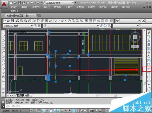Open the AutoCAD 经典 workspace dropdown in title bar
The image size is (152, 113).
coord(58,3)
